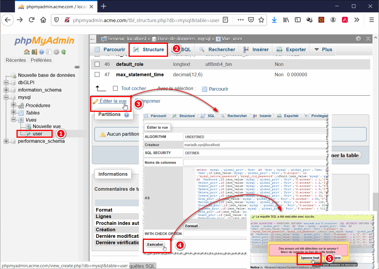
Task: Bookmark this page with the star icon
Action: (261, 20)
